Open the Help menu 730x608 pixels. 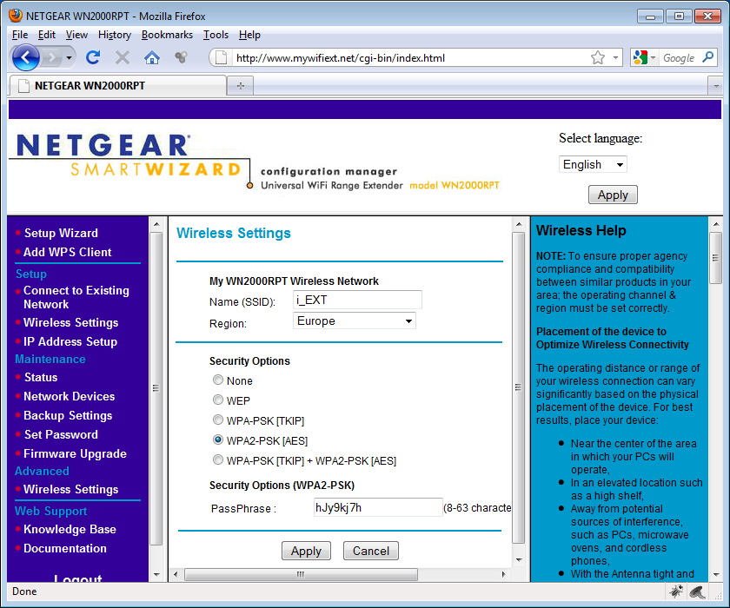coord(249,35)
